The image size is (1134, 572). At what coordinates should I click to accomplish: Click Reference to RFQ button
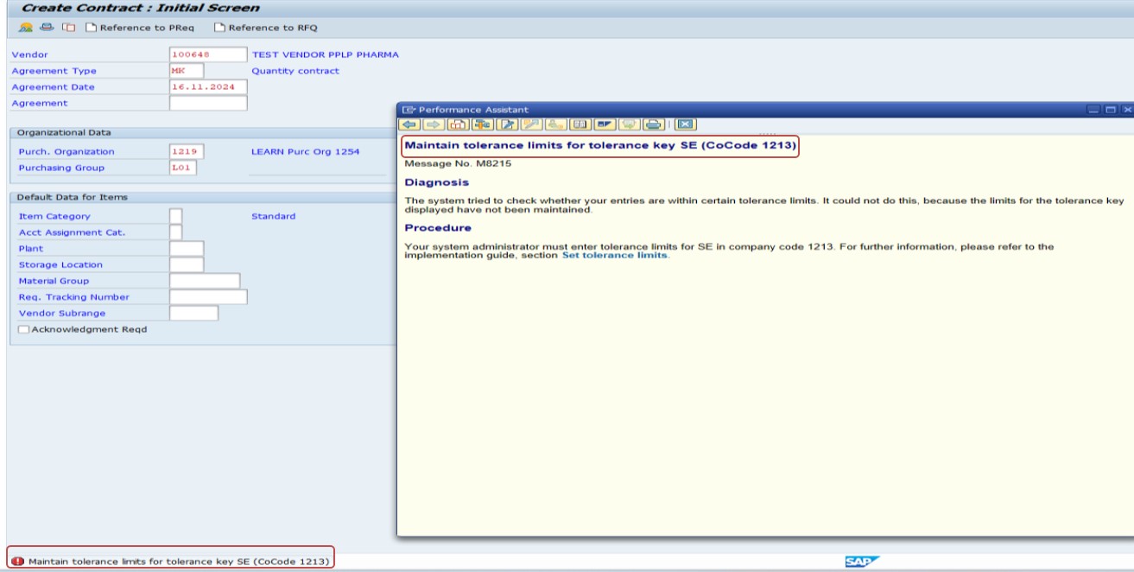(265, 28)
